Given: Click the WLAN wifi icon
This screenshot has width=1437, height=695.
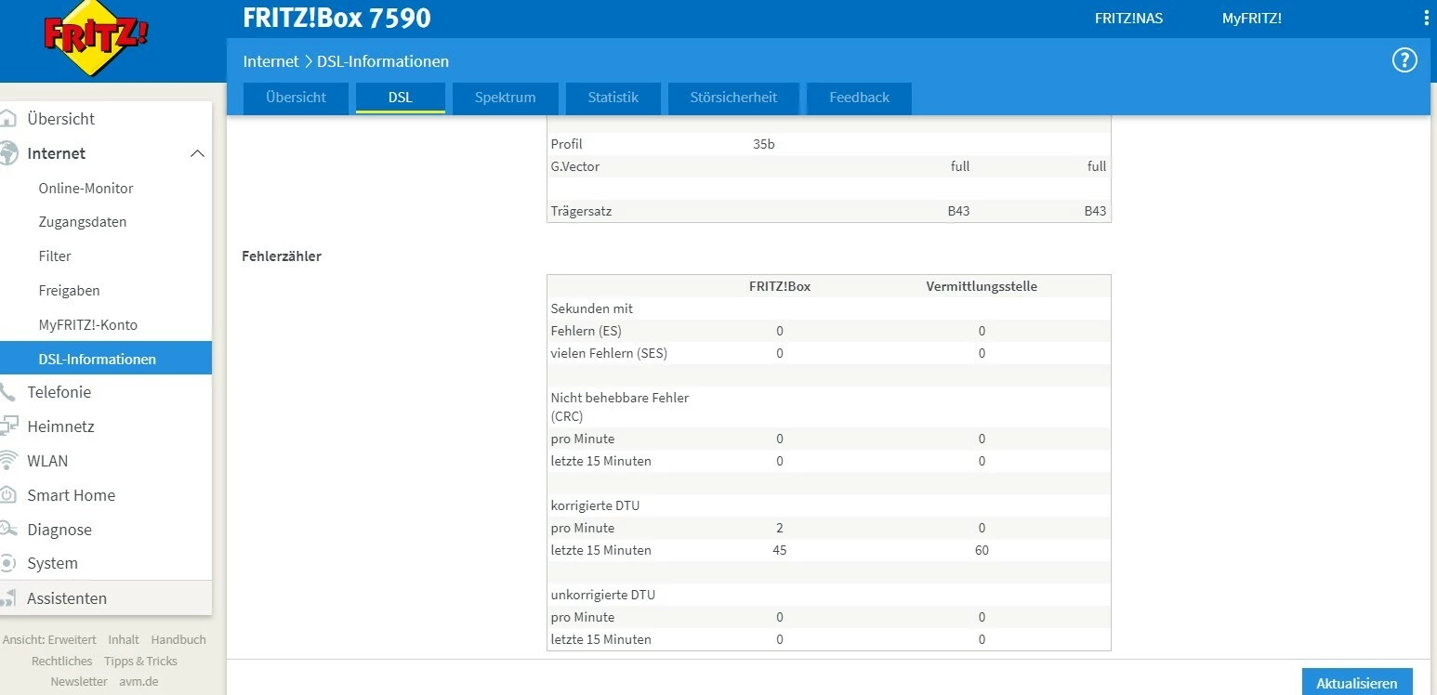Looking at the screenshot, I should (8, 461).
